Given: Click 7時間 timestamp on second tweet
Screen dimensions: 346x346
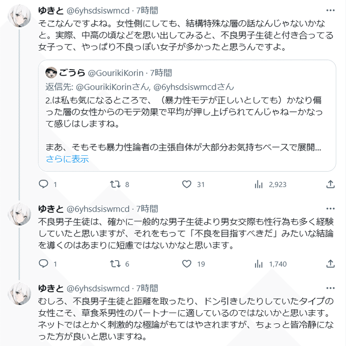Looking at the screenshot, I should click(x=147, y=209).
